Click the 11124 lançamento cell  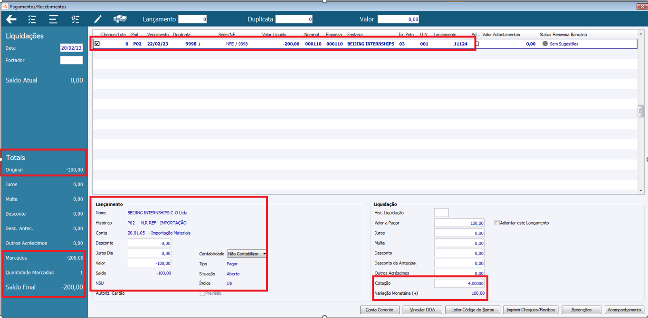(460, 44)
